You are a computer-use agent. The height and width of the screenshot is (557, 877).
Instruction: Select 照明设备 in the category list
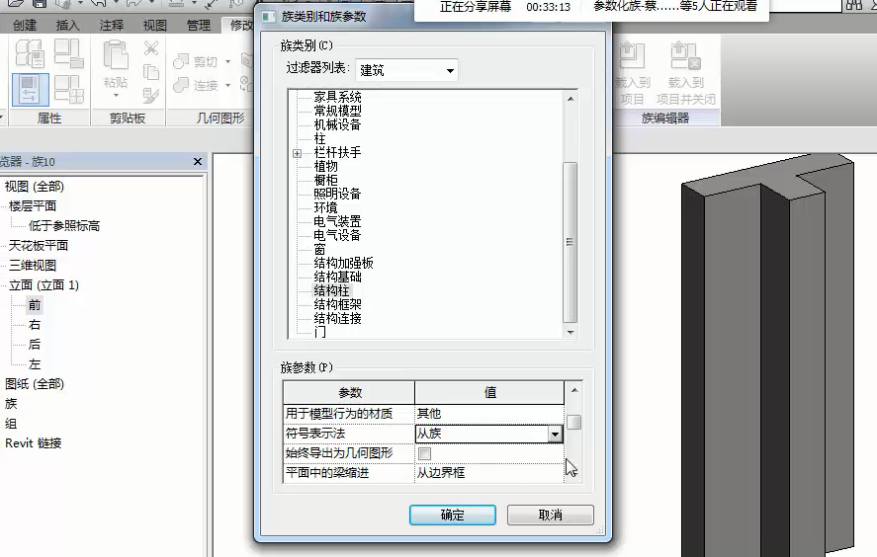(337, 194)
